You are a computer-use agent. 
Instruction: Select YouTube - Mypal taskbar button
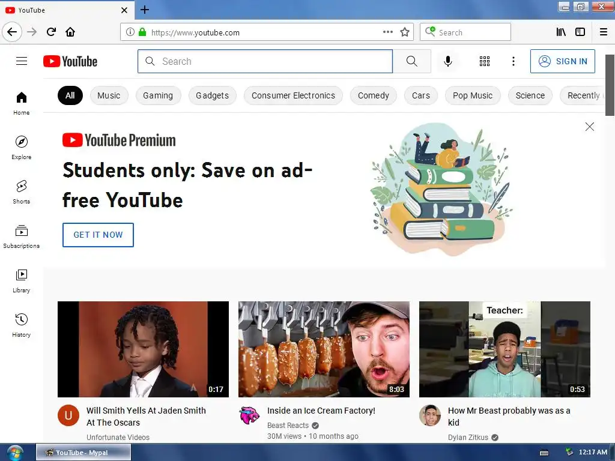coord(83,453)
